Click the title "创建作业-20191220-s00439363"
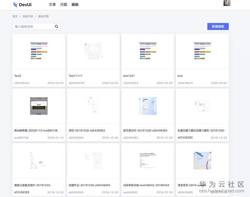Screen dimensions: 250x197 pos(90,185)
